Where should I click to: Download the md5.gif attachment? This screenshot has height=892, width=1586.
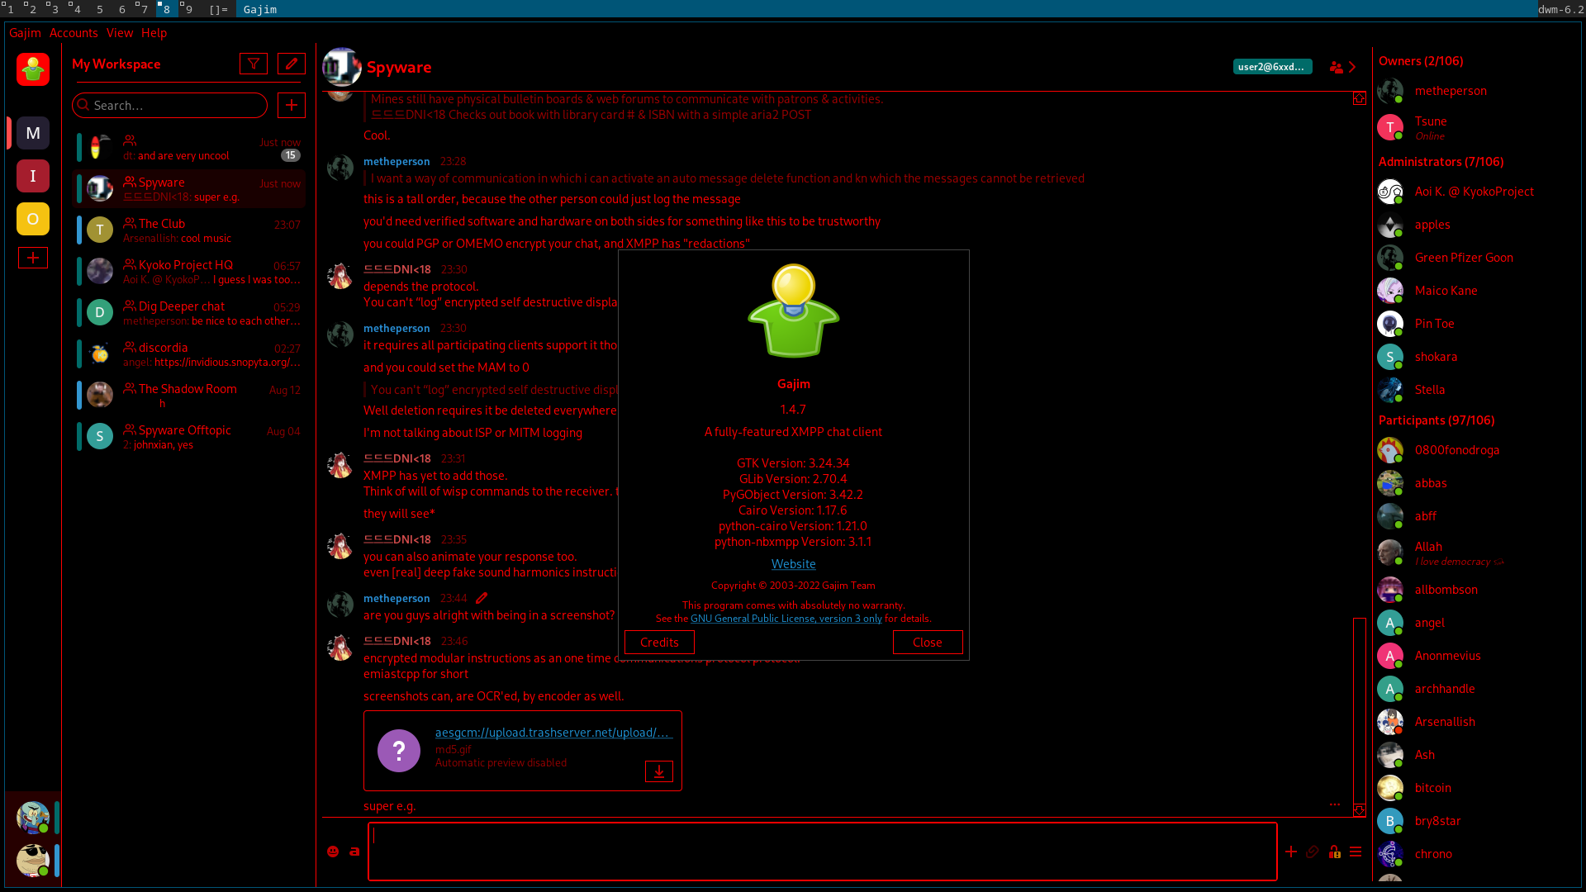(658, 771)
